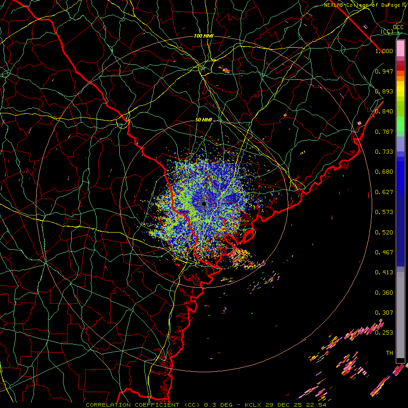Click the [CC] unit label
Image resolution: width=408 pixels, height=408 pixels.
[387, 31]
